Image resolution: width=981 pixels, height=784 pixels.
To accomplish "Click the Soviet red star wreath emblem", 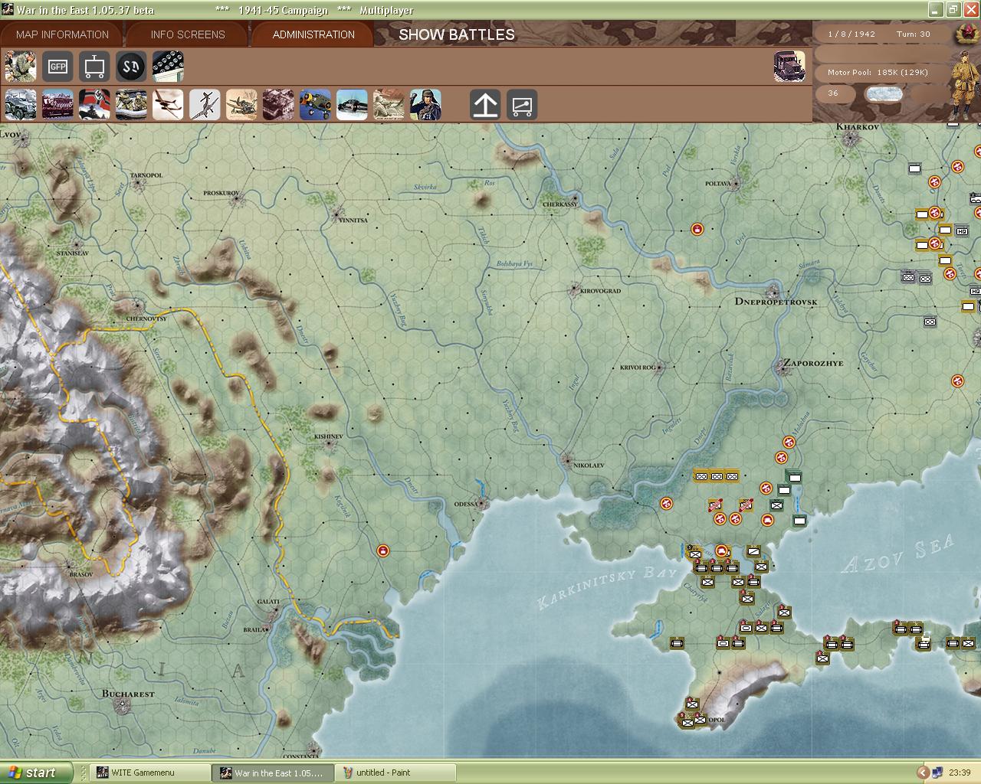I will click(966, 34).
